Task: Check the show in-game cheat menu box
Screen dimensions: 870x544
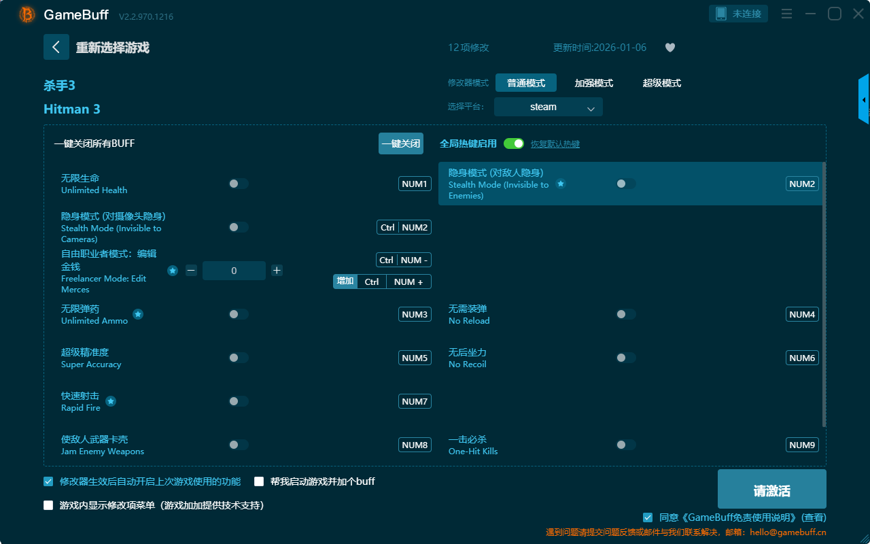Action: (48, 505)
